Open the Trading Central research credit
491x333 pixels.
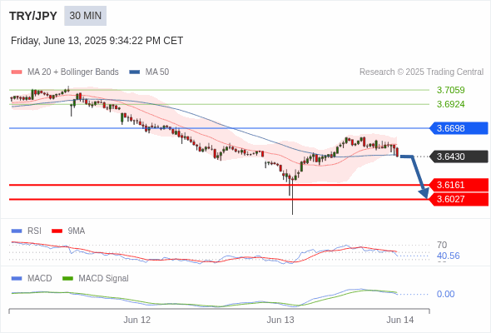coord(421,72)
